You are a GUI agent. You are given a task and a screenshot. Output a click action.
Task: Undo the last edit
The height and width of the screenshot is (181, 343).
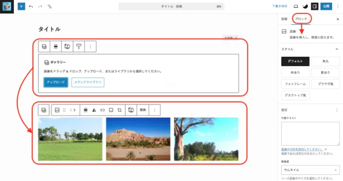click(x=31, y=6)
